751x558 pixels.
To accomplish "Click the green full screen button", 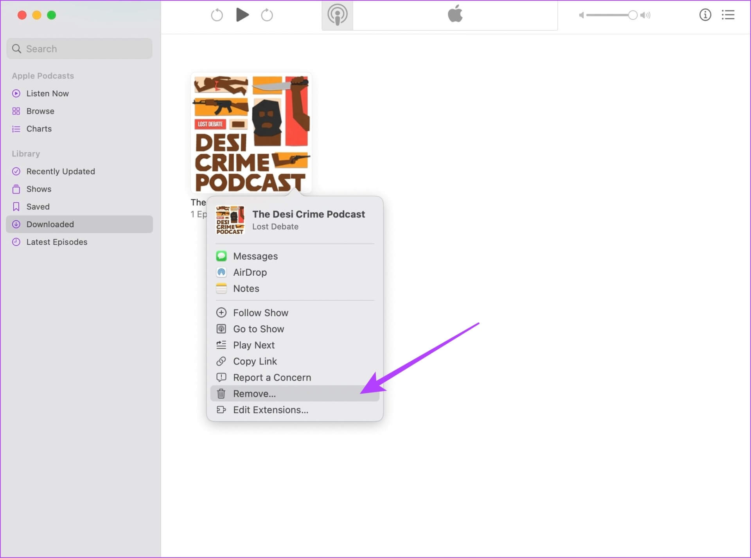I will click(x=52, y=15).
